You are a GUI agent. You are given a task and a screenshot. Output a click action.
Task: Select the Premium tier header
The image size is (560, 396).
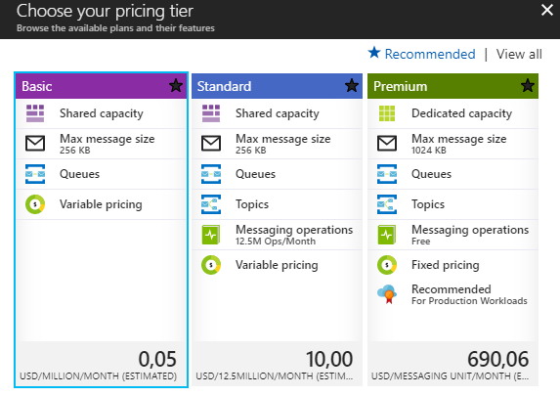(x=452, y=86)
